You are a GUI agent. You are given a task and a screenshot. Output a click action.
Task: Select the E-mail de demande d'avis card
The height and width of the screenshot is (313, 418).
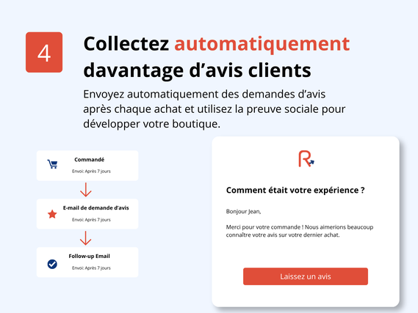click(x=87, y=214)
